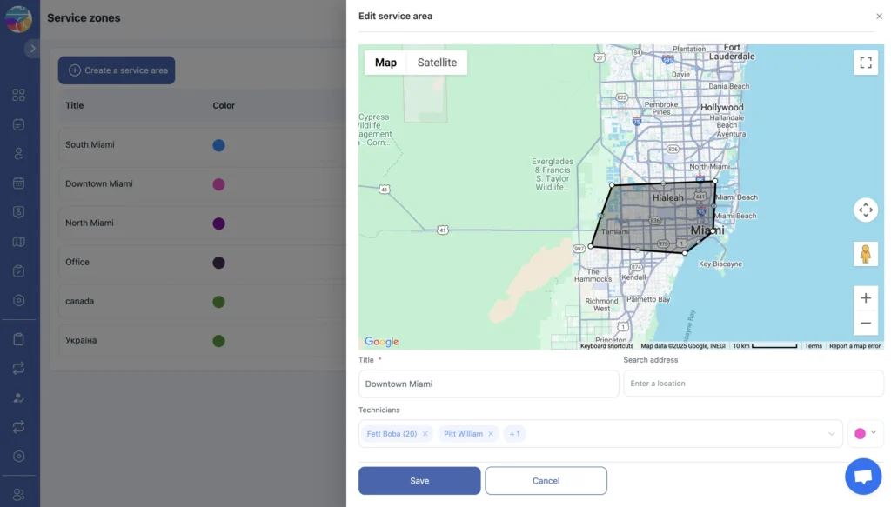This screenshot has height=507, width=891.
Task: Save the service area changes
Action: click(419, 481)
